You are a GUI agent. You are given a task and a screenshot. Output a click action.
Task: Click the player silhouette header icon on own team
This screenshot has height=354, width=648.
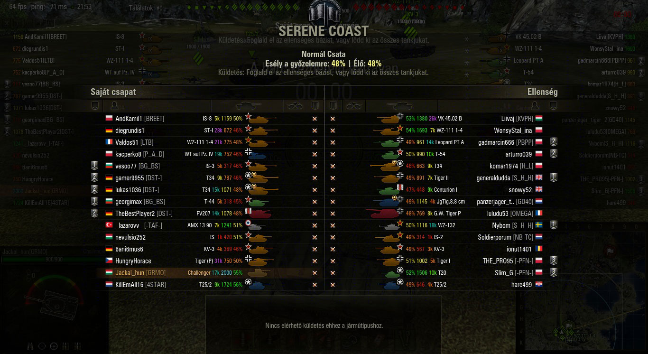click(x=114, y=105)
